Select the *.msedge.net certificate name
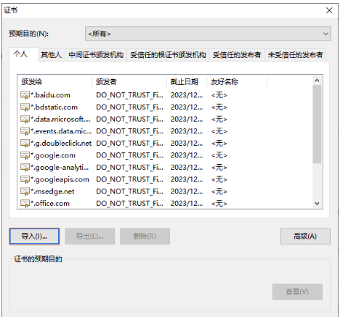The image size is (340, 317). pos(52,192)
